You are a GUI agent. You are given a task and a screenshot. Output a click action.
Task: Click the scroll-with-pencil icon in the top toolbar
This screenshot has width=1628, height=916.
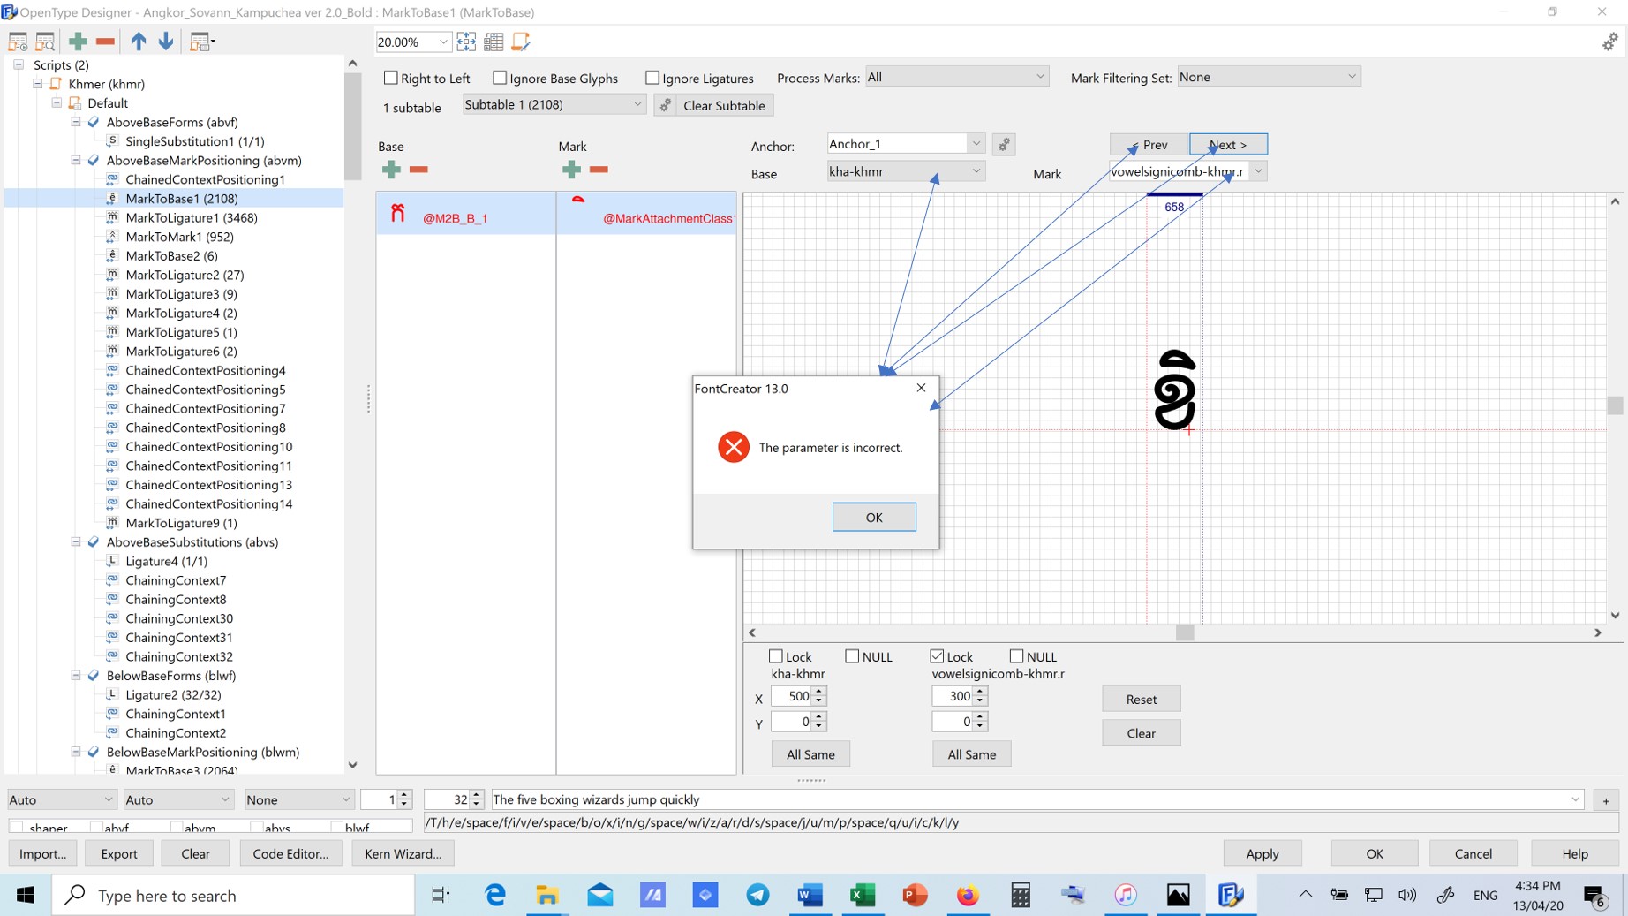[x=521, y=42]
